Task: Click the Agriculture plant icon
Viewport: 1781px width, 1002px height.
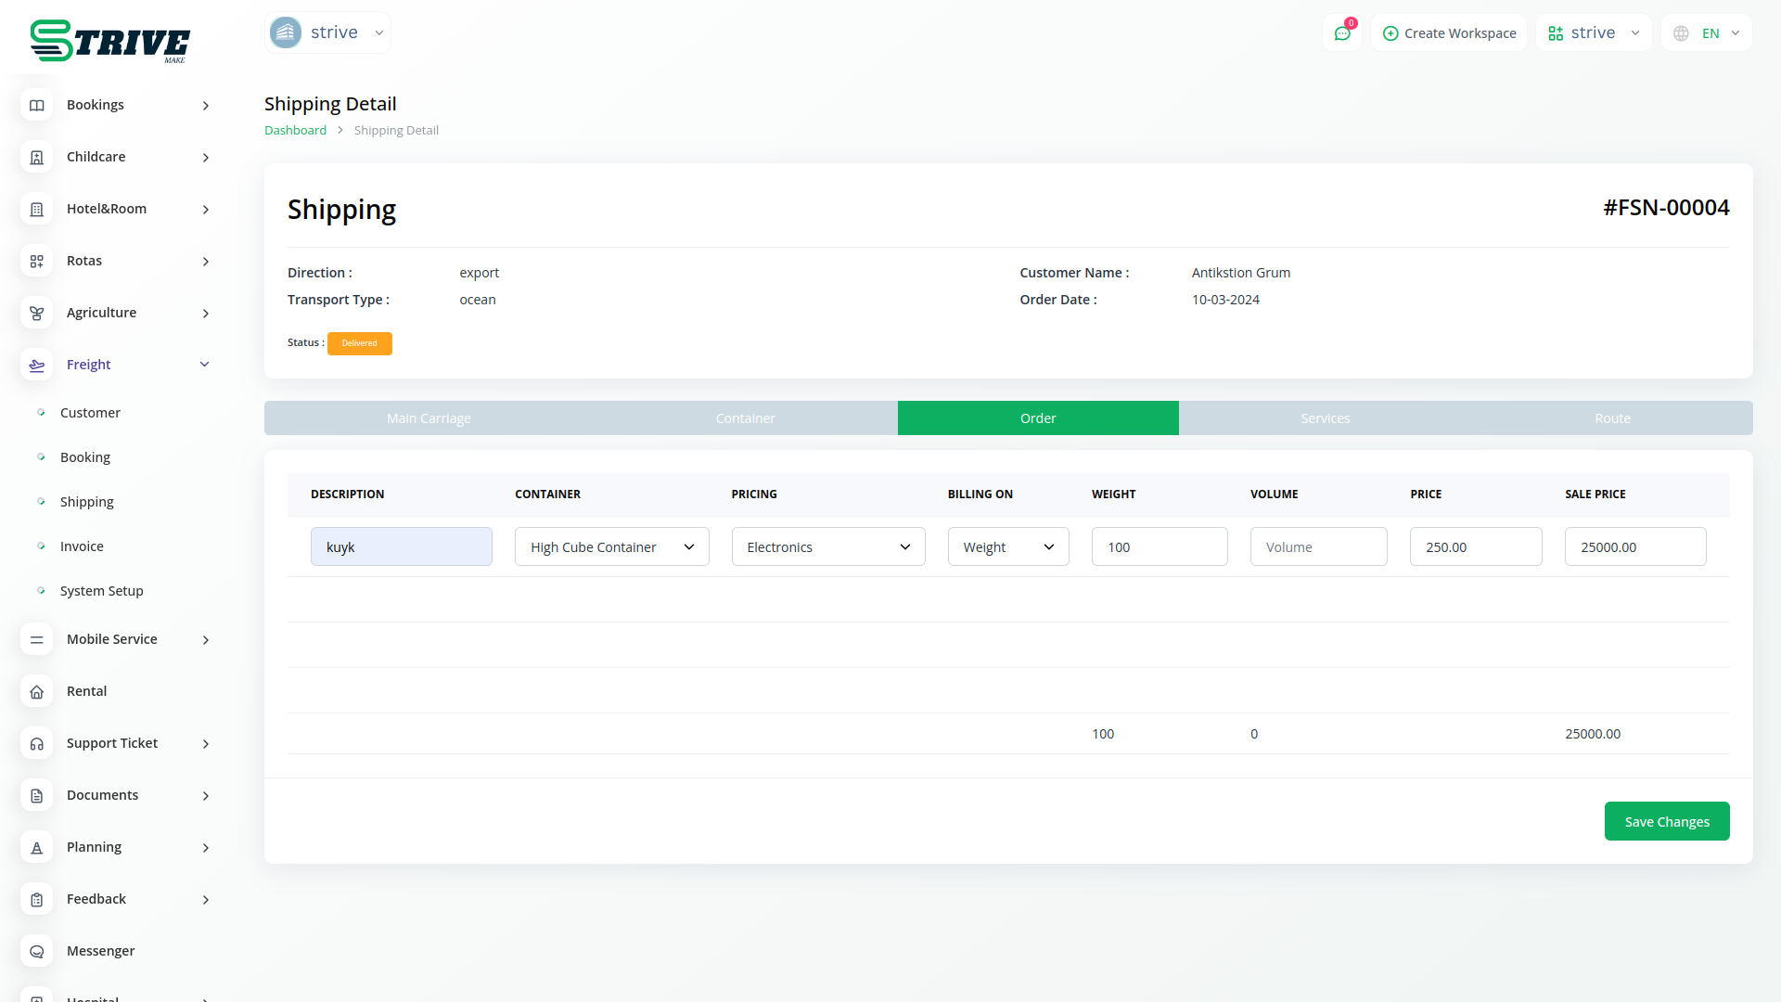Action: (37, 314)
